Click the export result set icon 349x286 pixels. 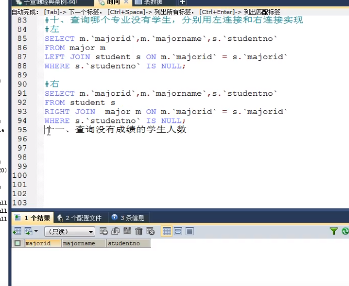point(17,231)
